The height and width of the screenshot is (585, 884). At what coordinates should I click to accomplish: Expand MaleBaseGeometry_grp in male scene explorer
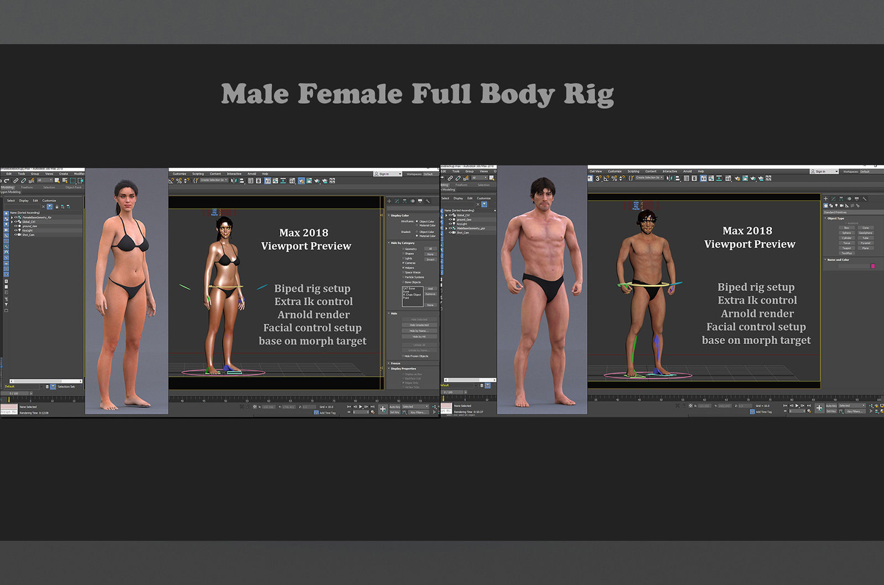pos(446,228)
